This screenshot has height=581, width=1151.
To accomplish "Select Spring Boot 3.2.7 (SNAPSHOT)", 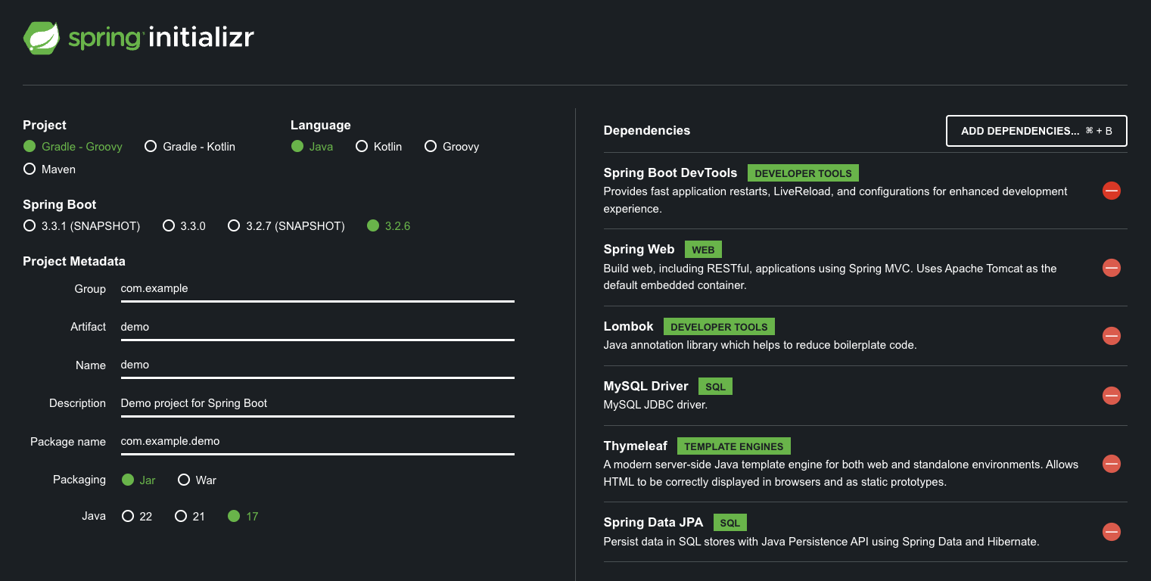I will tap(286, 226).
